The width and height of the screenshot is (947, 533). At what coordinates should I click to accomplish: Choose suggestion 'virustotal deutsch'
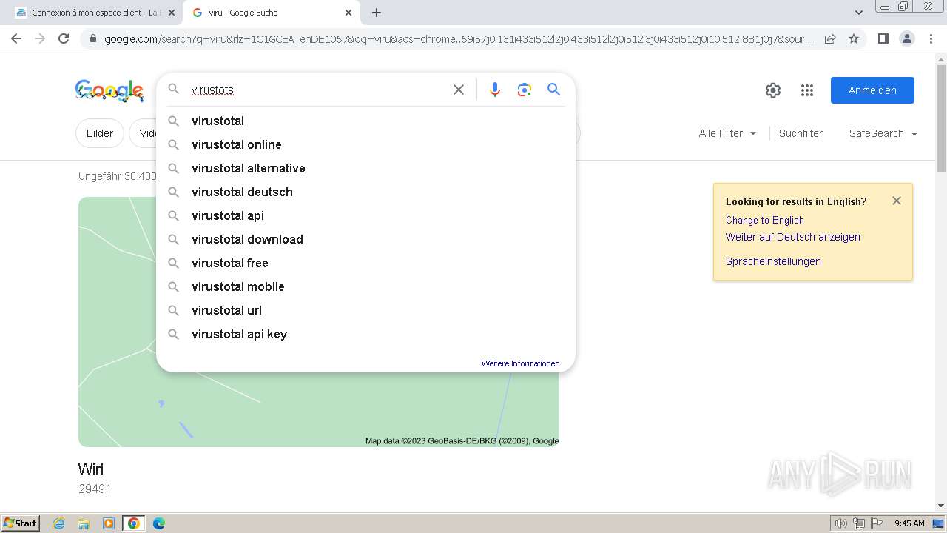point(365,192)
